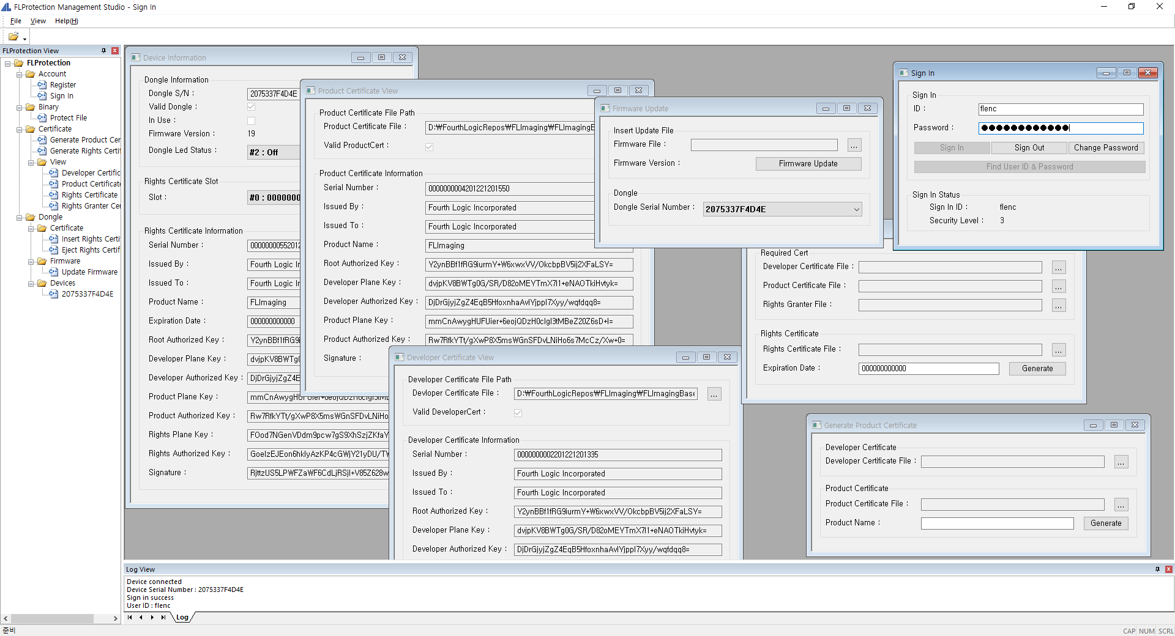Click the ID input field in Sign In

pyautogui.click(x=1061, y=109)
